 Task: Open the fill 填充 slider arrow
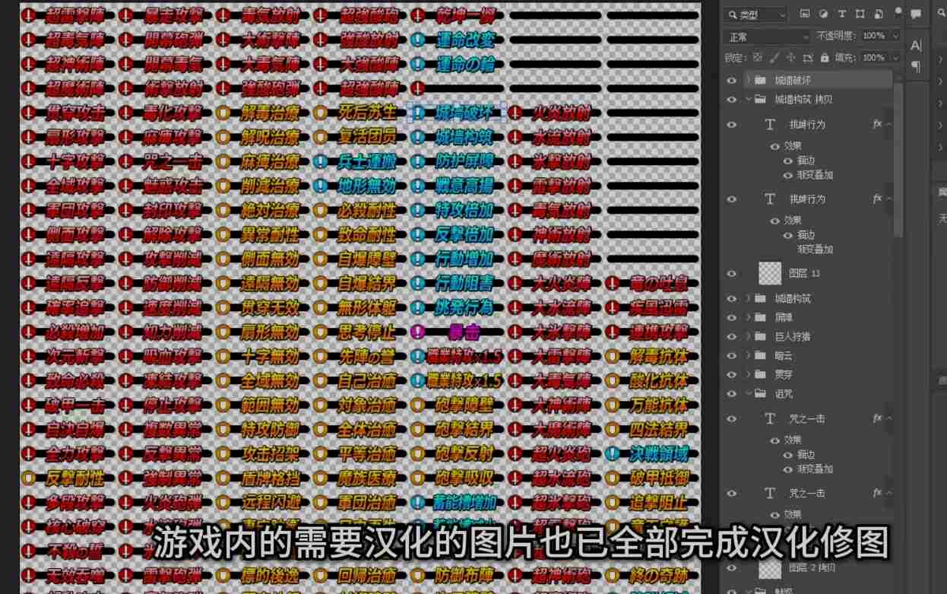click(895, 58)
